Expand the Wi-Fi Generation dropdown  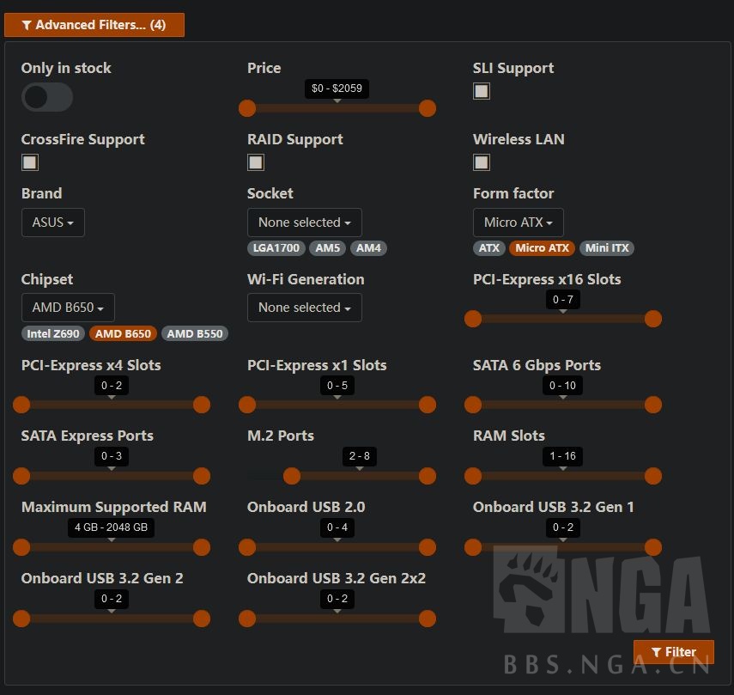click(304, 307)
